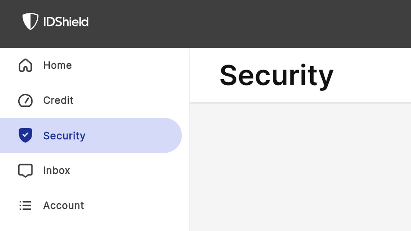Viewport: 411px width, 231px height.
Task: Select the Security label in sidebar
Action: pyautogui.click(x=64, y=136)
